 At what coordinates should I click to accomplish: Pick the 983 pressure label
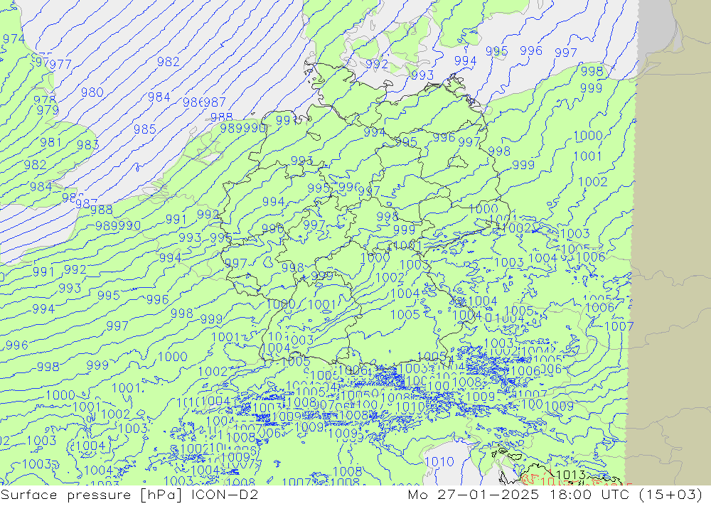pos(87,145)
